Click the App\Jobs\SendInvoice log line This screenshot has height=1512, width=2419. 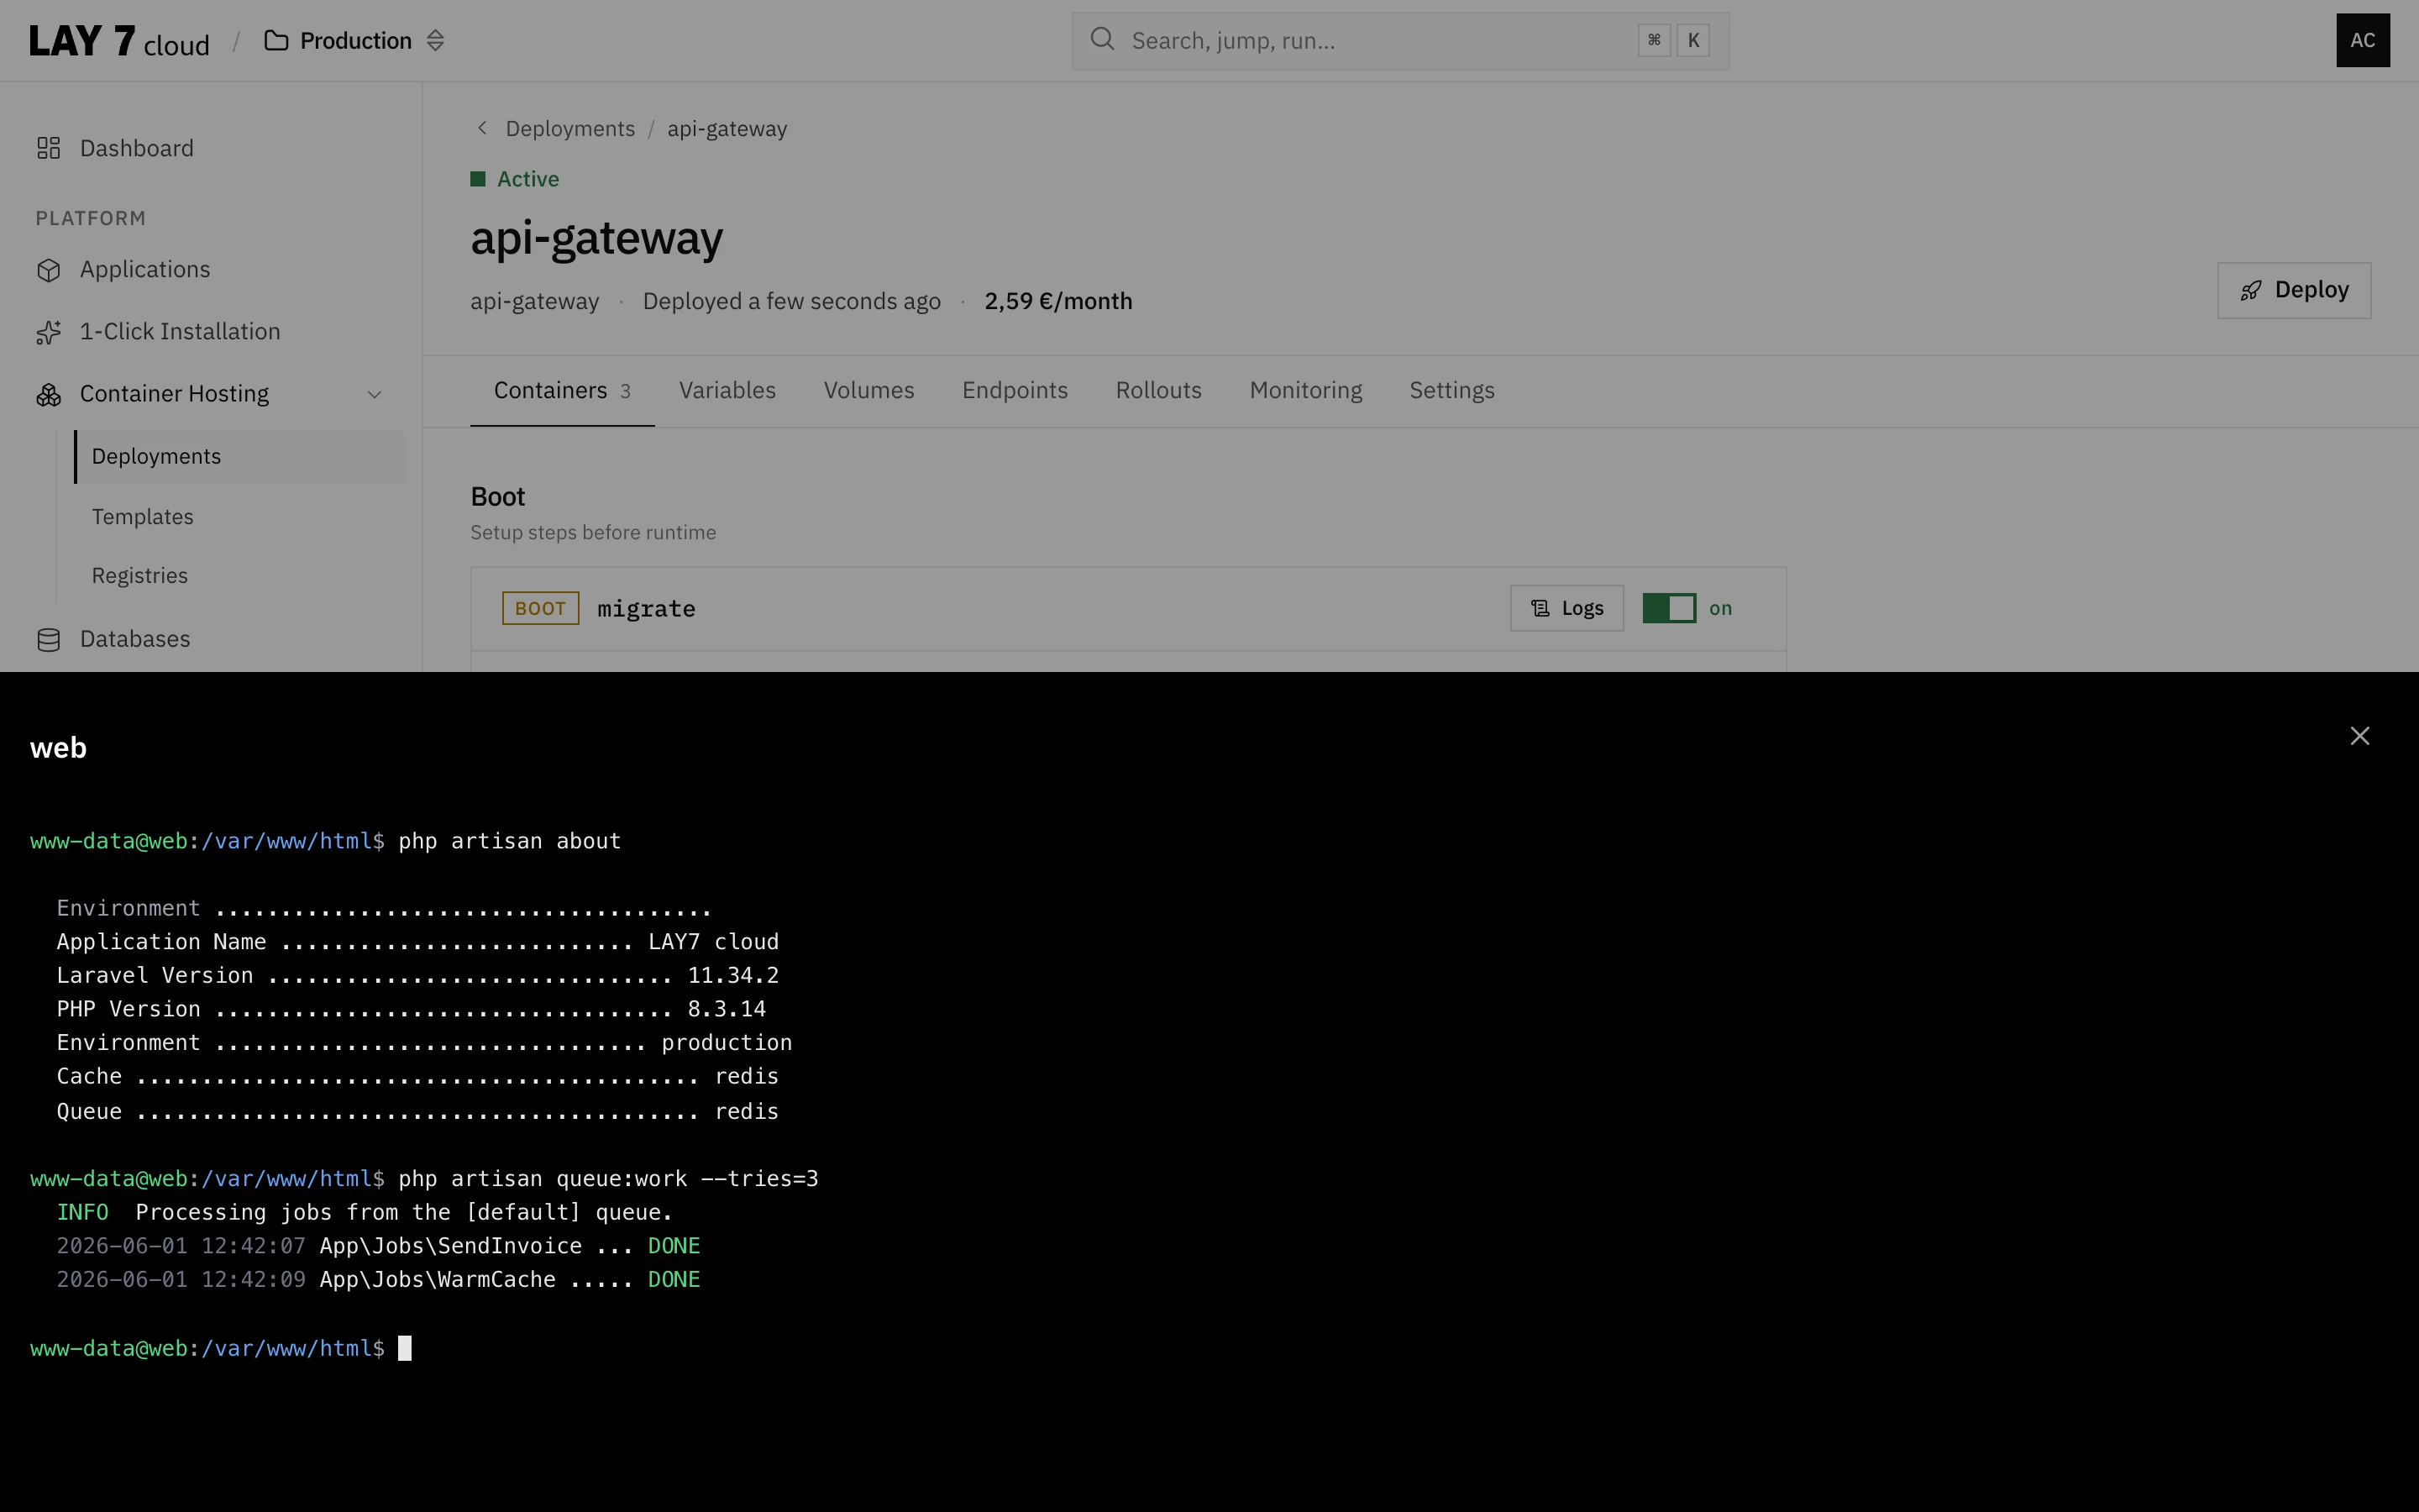coord(378,1246)
